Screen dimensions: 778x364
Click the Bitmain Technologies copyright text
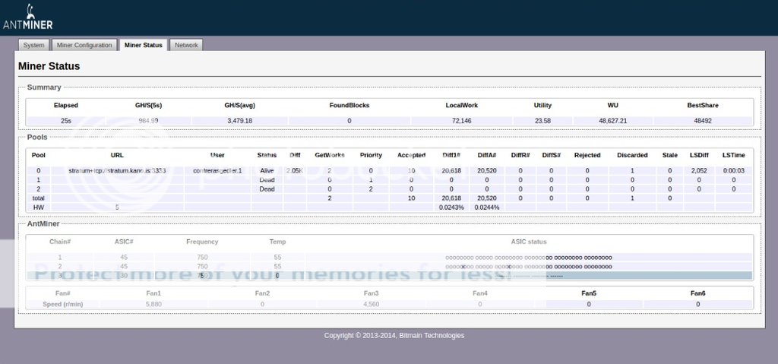(394, 336)
